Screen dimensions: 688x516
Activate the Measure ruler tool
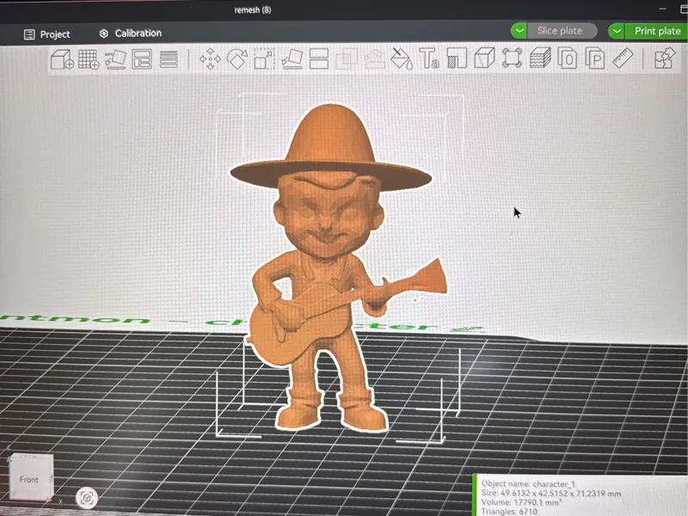623,58
